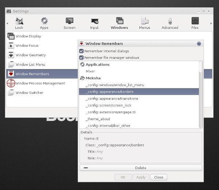The image size is (219, 190).
Task: Toggle Remember file manager windows checkbox
Action: click(x=81, y=58)
